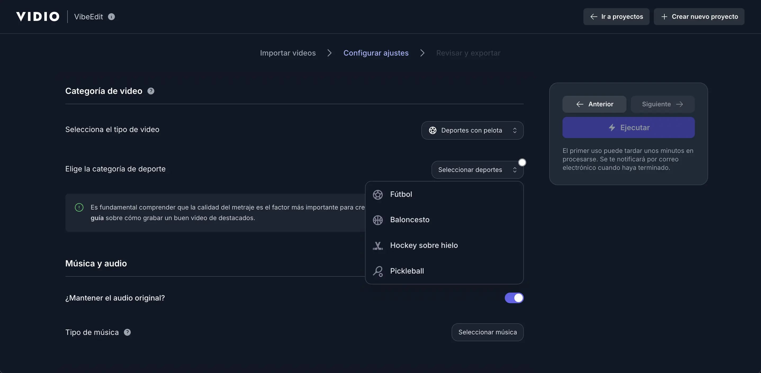Click the green notice icon in info box
Image resolution: width=761 pixels, height=373 pixels.
79,207
